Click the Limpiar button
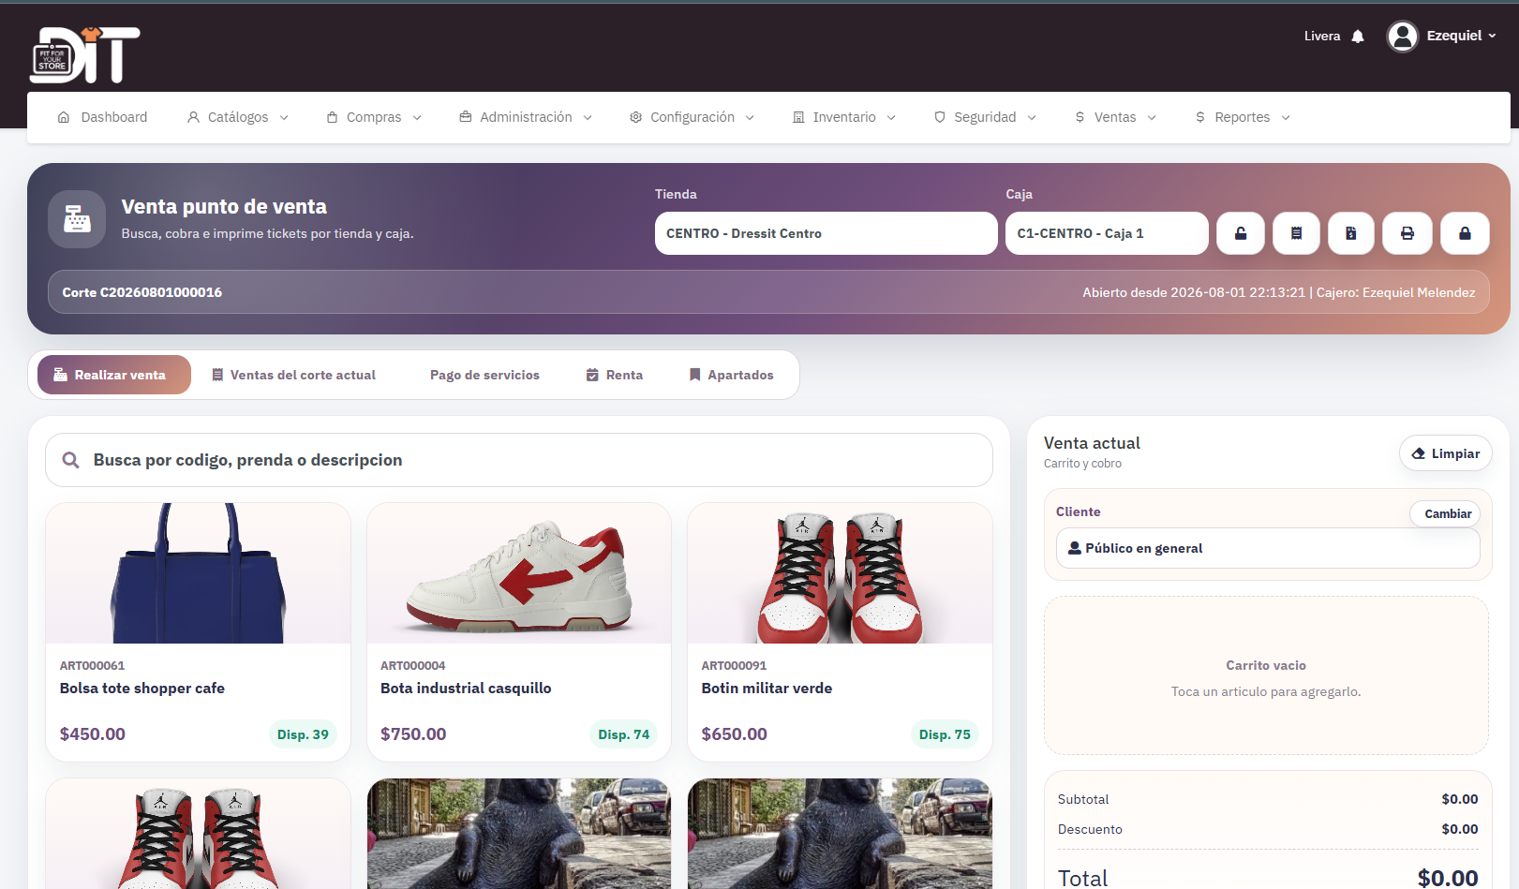The height and width of the screenshot is (889, 1519). click(x=1445, y=453)
